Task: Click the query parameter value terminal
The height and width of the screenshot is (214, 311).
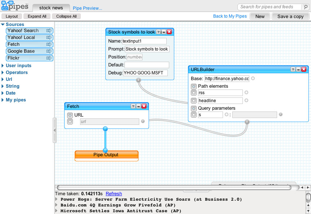Action: coord(281,114)
